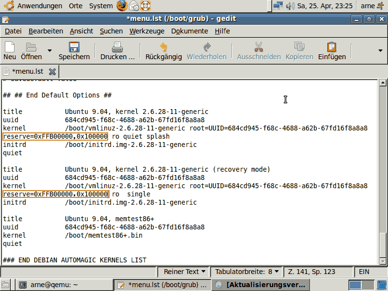Undo with the Rückgängig arrow icon
Viewport: 388px width, 291px height.
163,47
